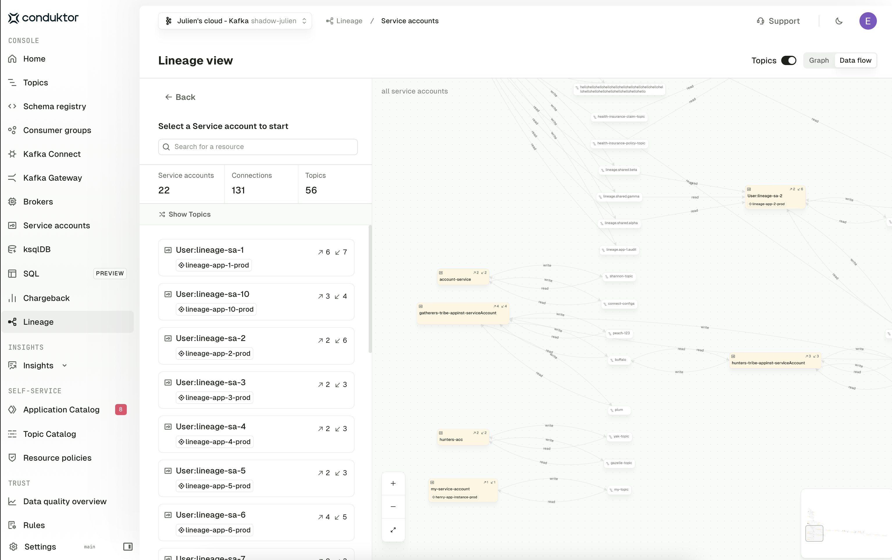
Task: Click the Conduktor logo
Action: 43,17
